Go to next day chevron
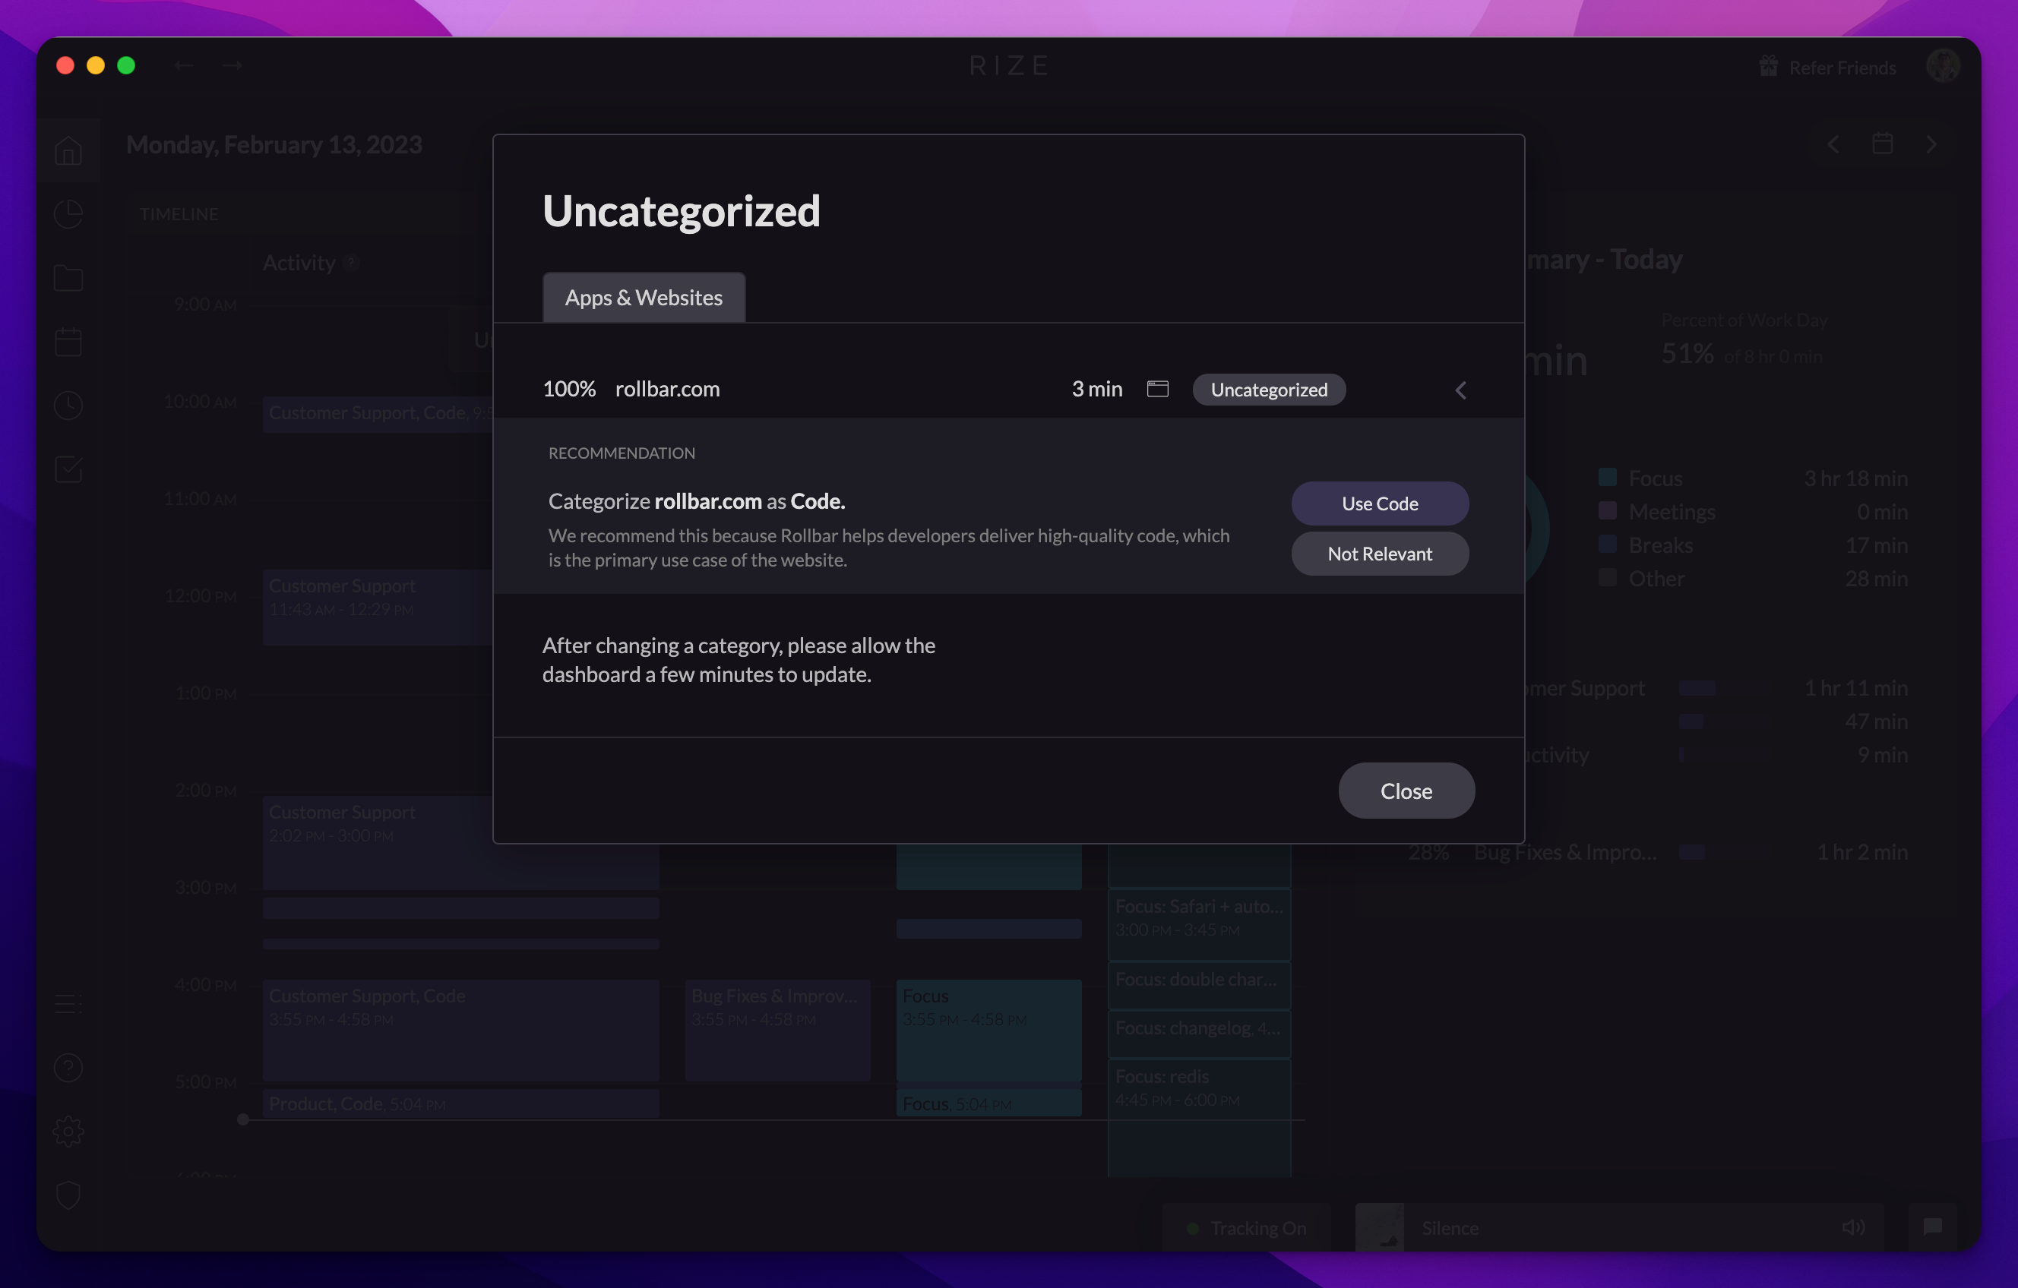The image size is (2018, 1288). coord(1931,144)
